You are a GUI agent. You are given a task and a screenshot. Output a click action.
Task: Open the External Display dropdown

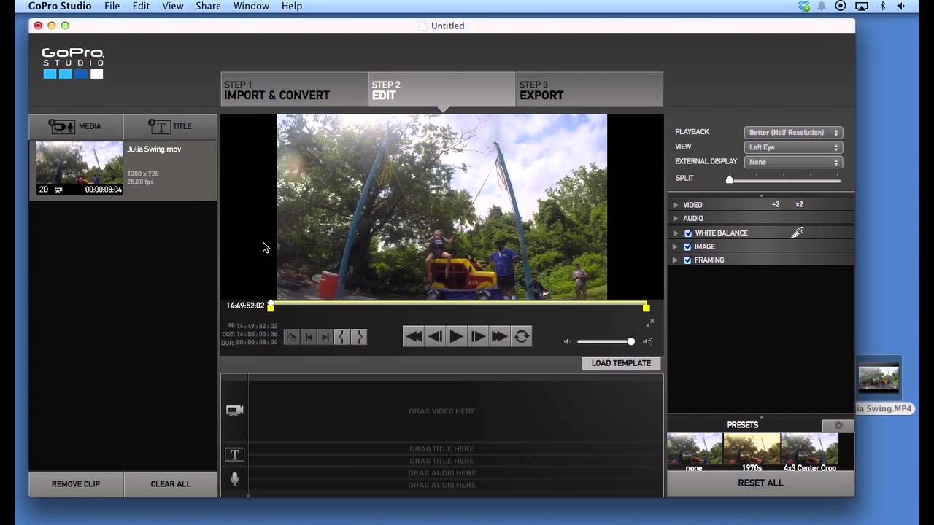(x=793, y=162)
